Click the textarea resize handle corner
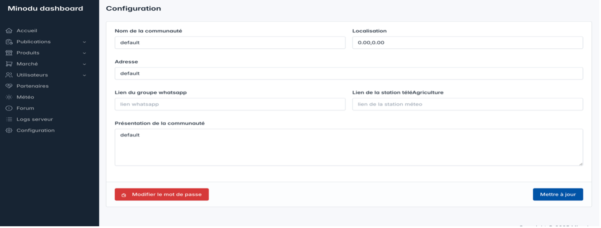 pyautogui.click(x=581, y=164)
